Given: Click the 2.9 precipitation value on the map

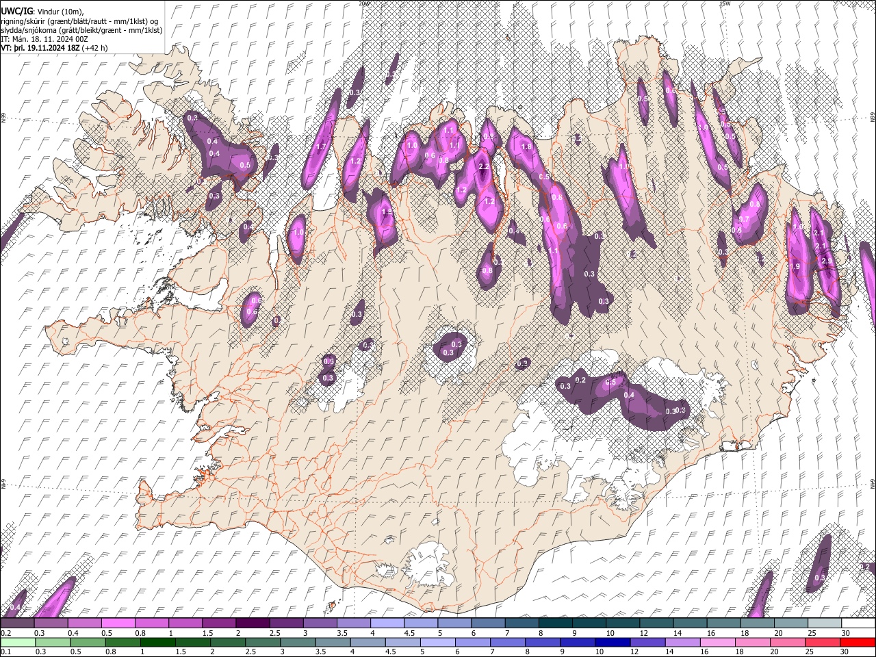Looking at the screenshot, I should click(x=826, y=261).
